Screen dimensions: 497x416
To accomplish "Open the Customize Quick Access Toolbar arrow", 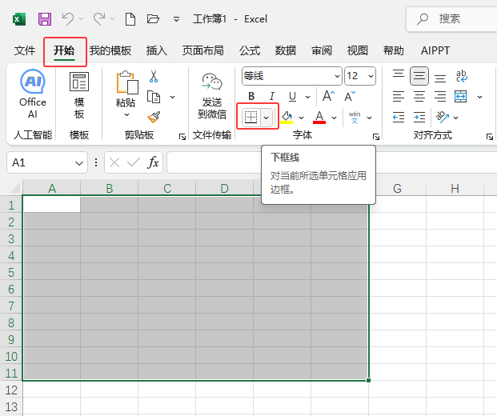I will coord(177,19).
